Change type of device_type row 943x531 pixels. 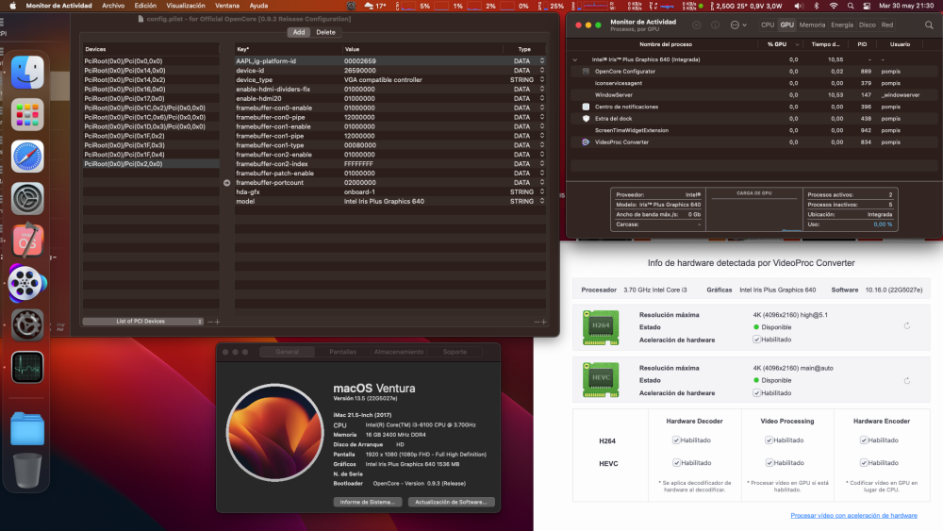click(542, 79)
